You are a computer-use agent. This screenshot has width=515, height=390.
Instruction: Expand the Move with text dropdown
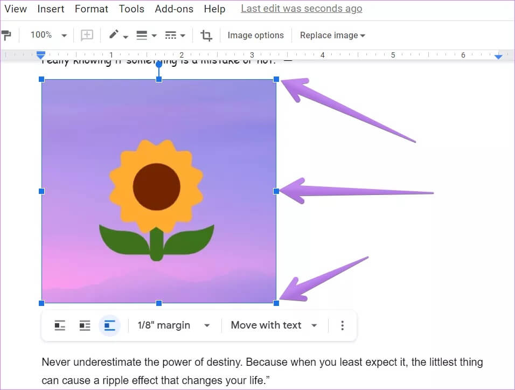point(274,325)
